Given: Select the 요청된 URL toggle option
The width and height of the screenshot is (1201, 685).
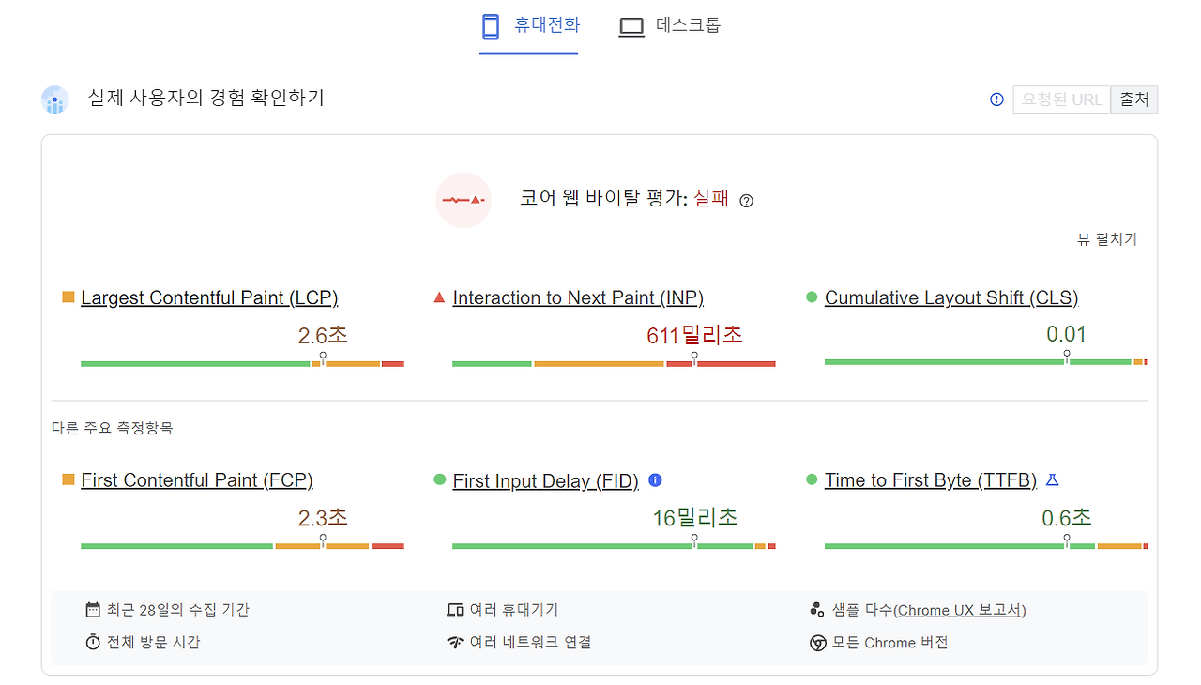Looking at the screenshot, I should 1060,99.
